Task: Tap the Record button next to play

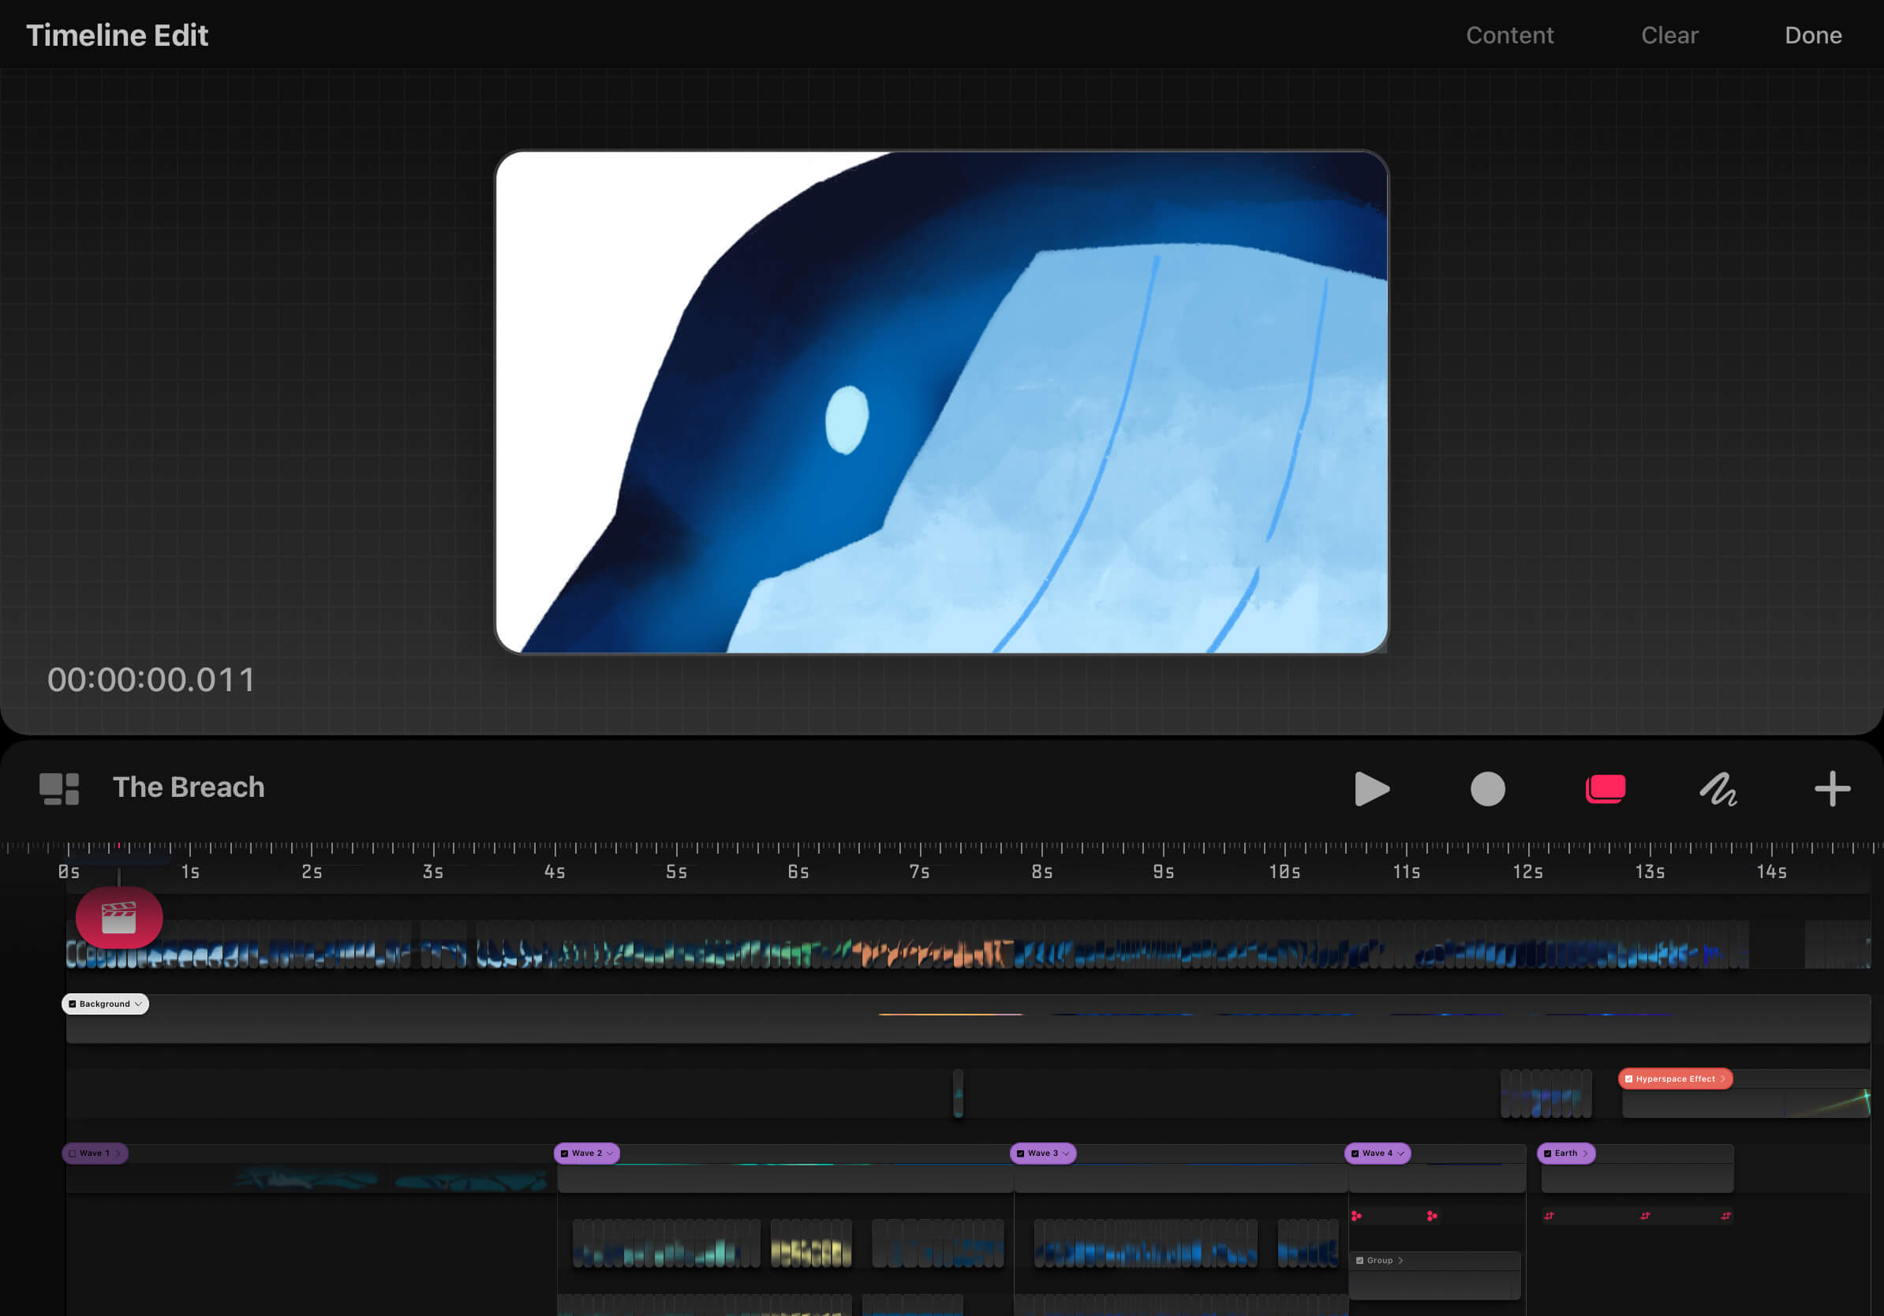Action: click(1488, 790)
